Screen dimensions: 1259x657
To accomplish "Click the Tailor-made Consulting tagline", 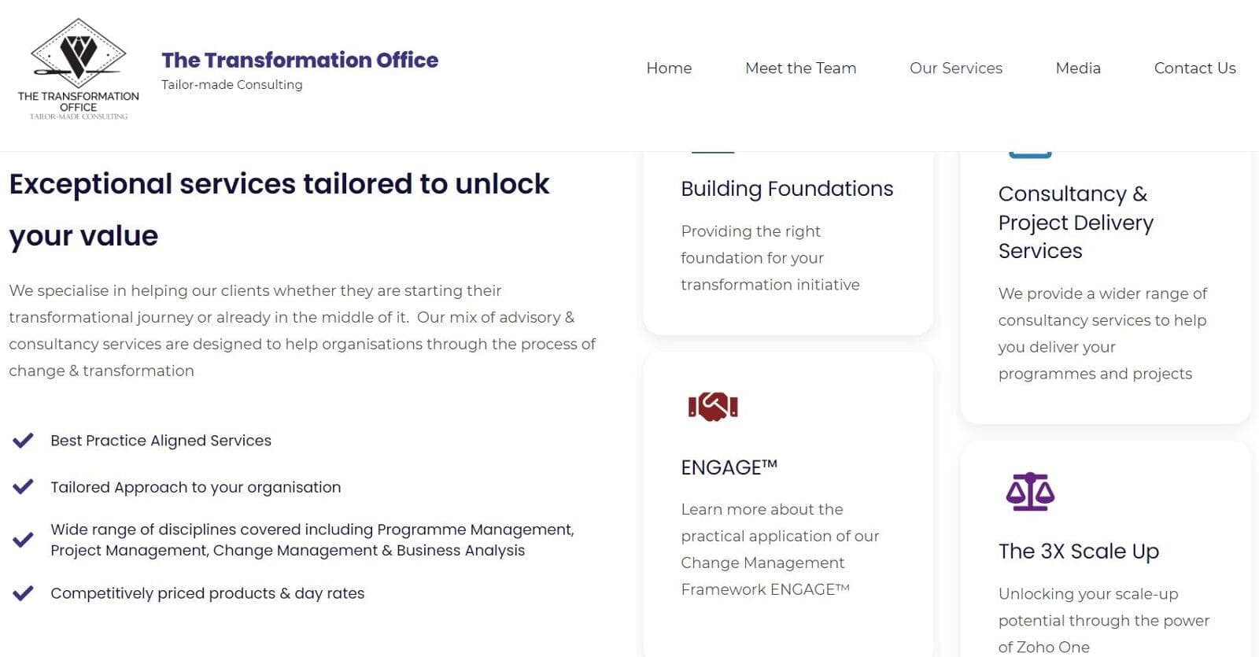I will [231, 84].
